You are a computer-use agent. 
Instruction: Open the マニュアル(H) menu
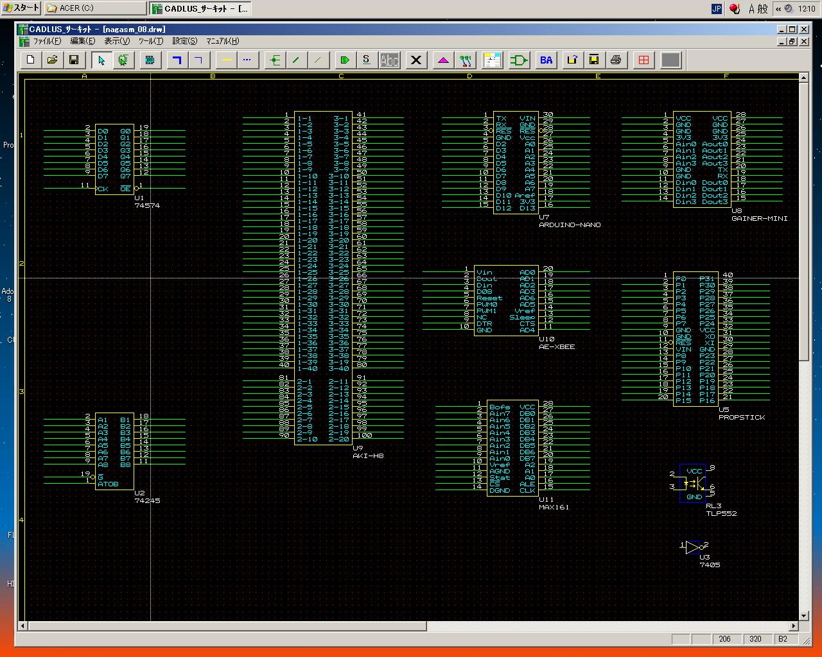(222, 41)
